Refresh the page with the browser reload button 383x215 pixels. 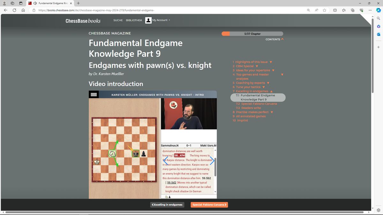click(14, 10)
